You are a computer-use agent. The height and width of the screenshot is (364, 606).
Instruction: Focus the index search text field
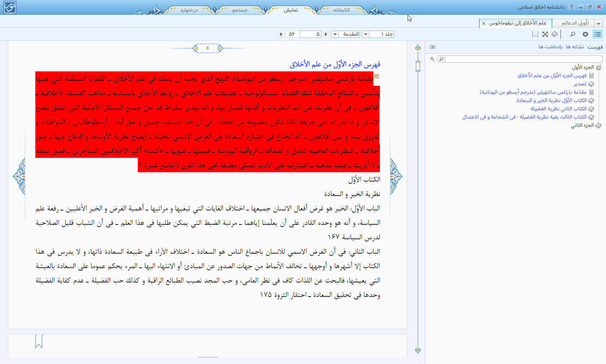(x=523, y=59)
